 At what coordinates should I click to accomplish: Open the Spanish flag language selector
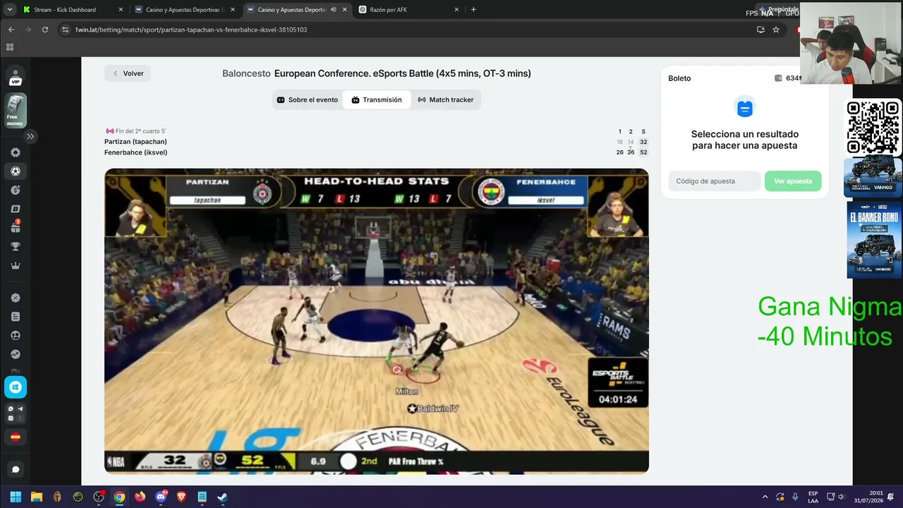point(16,437)
